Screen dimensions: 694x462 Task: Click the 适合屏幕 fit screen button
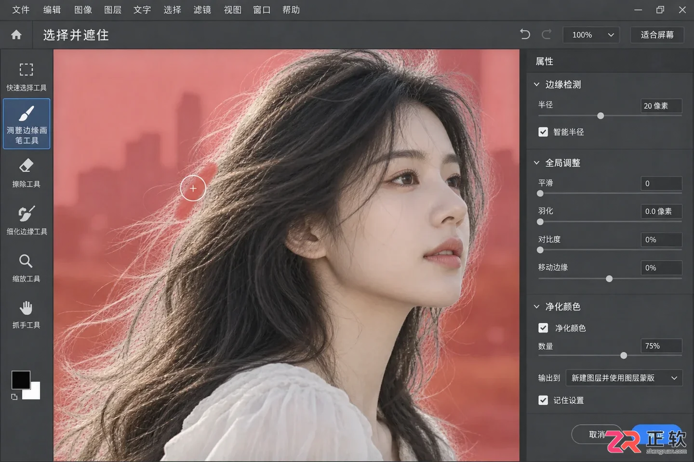pos(657,35)
